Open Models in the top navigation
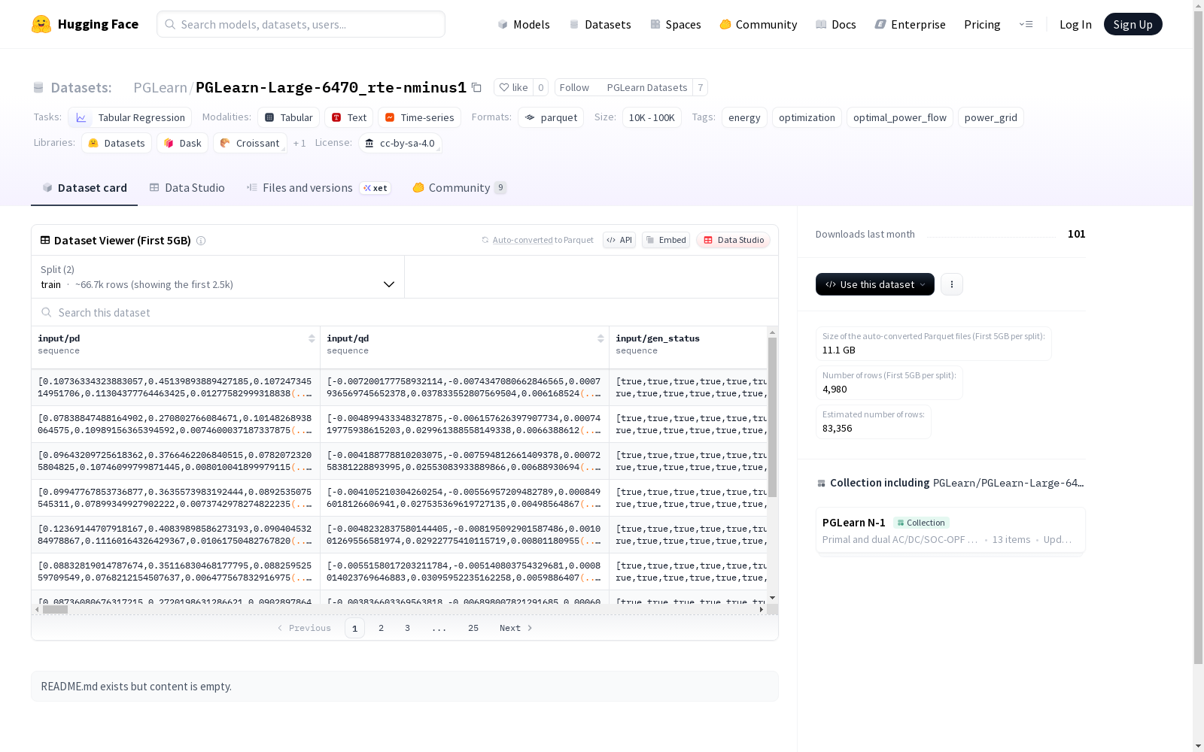Image resolution: width=1204 pixels, height=752 pixels. 524,24
